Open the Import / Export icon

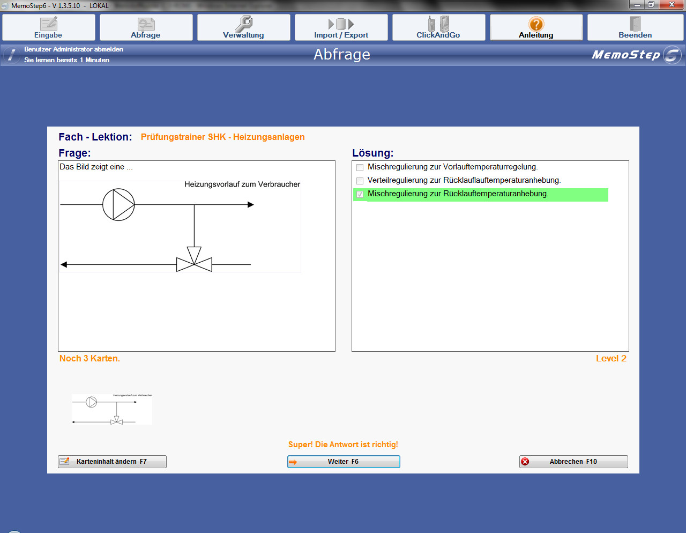[341, 24]
